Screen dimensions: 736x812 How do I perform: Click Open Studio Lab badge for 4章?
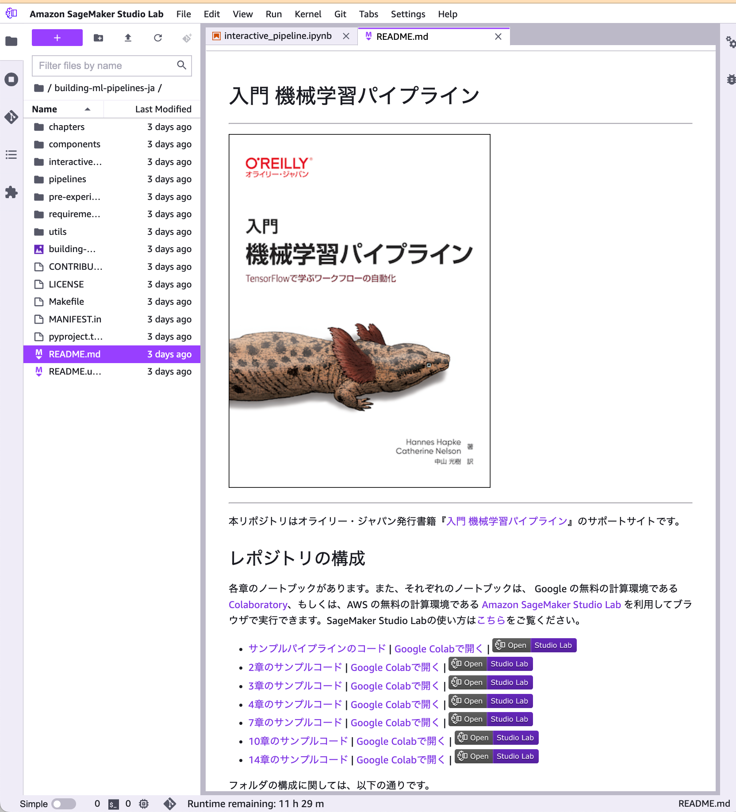coord(491,701)
